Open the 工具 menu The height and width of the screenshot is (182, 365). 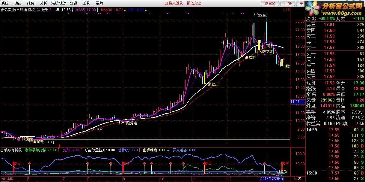coord(86,3)
